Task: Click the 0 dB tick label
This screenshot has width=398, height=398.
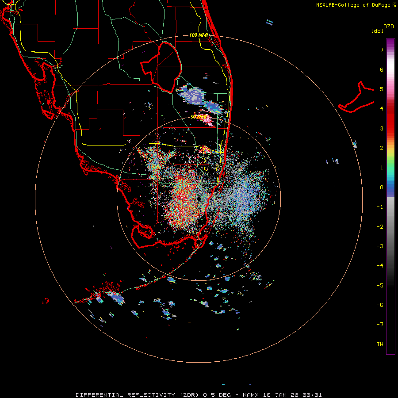Action: pos(382,188)
